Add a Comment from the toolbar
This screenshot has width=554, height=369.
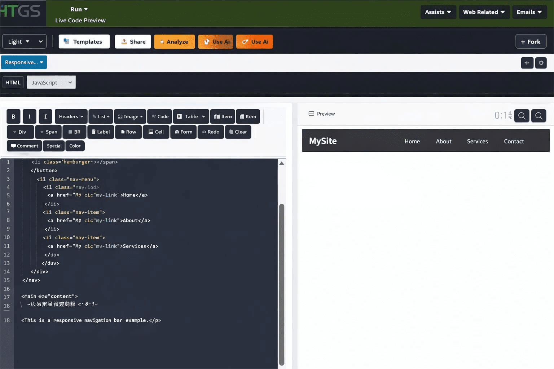[x=25, y=146]
